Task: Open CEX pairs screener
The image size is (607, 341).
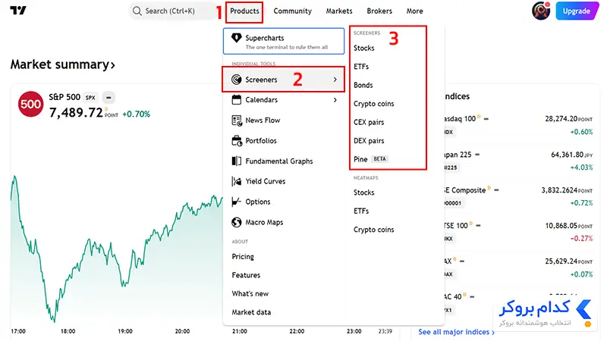Action: [369, 122]
